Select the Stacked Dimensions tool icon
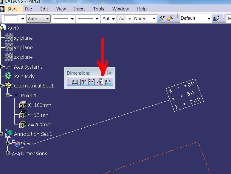Viewport: 231px width, 174px height. (x=91, y=82)
